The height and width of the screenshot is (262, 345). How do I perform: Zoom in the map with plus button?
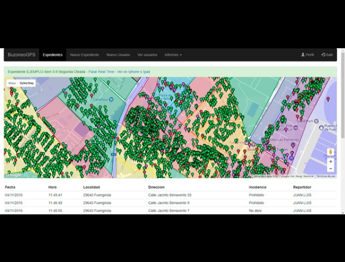coord(331,161)
